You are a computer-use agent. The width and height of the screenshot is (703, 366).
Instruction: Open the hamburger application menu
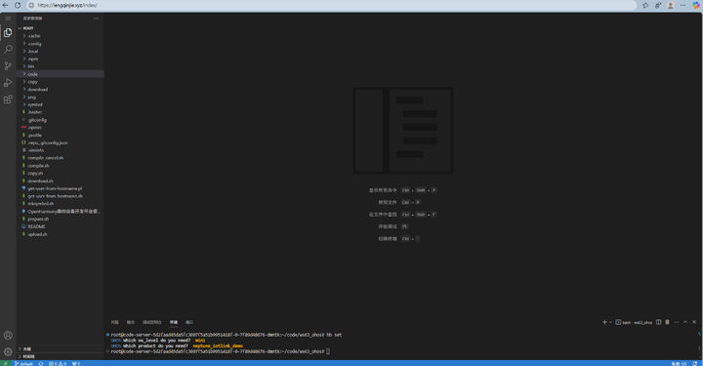[8, 19]
